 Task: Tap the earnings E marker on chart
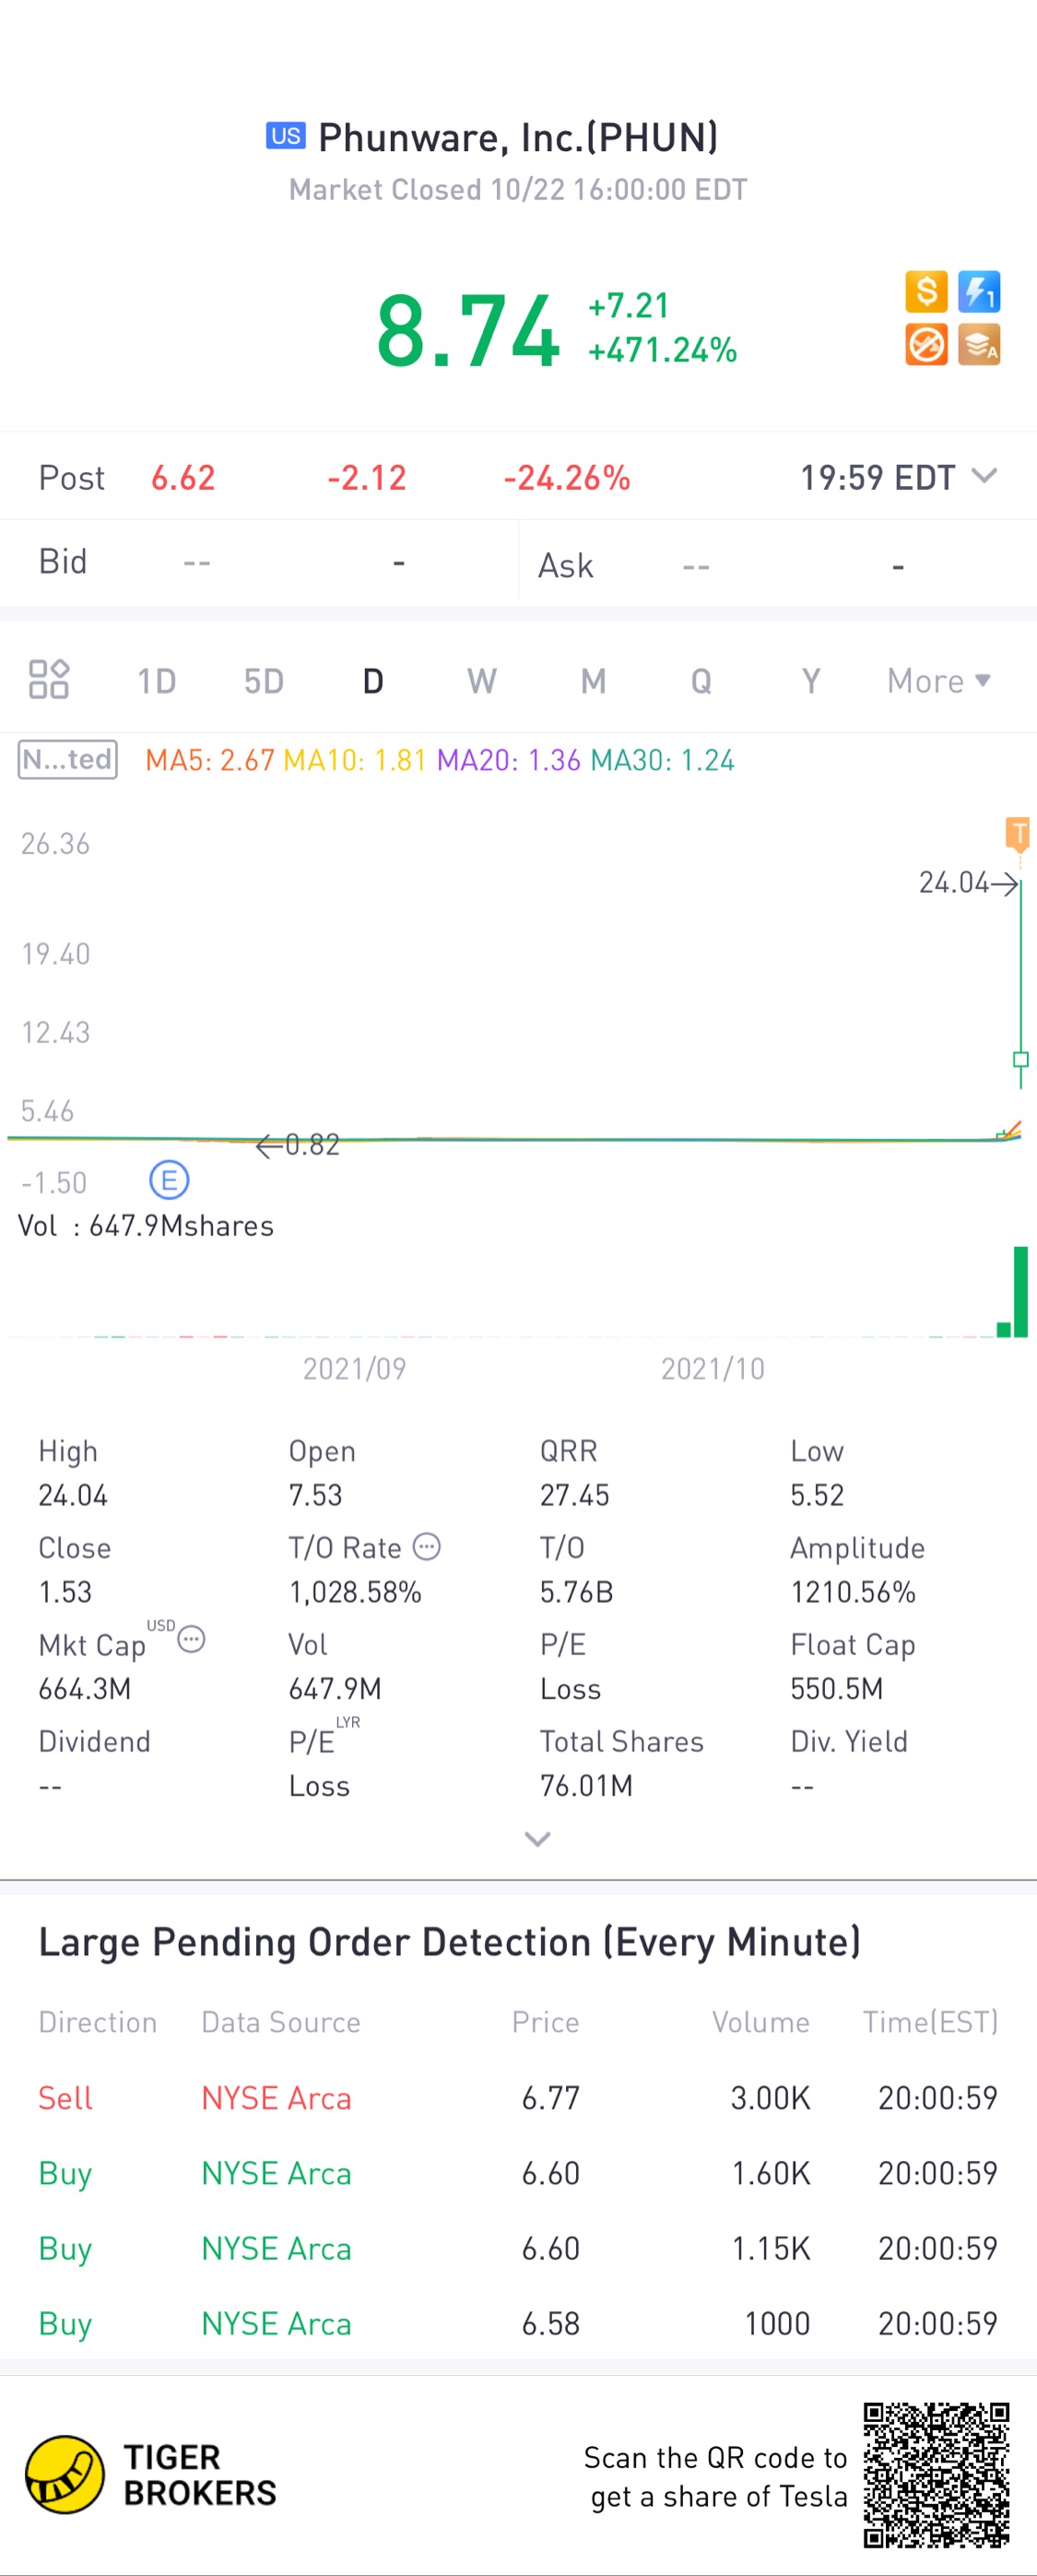(169, 1181)
